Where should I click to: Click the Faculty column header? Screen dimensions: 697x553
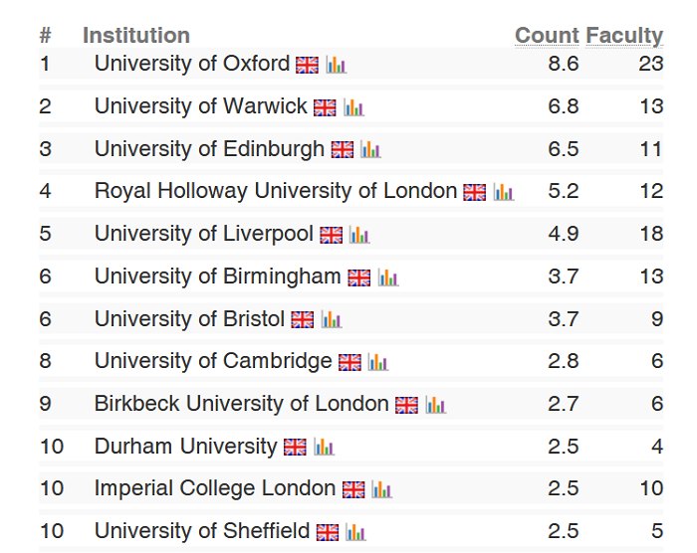coord(624,36)
